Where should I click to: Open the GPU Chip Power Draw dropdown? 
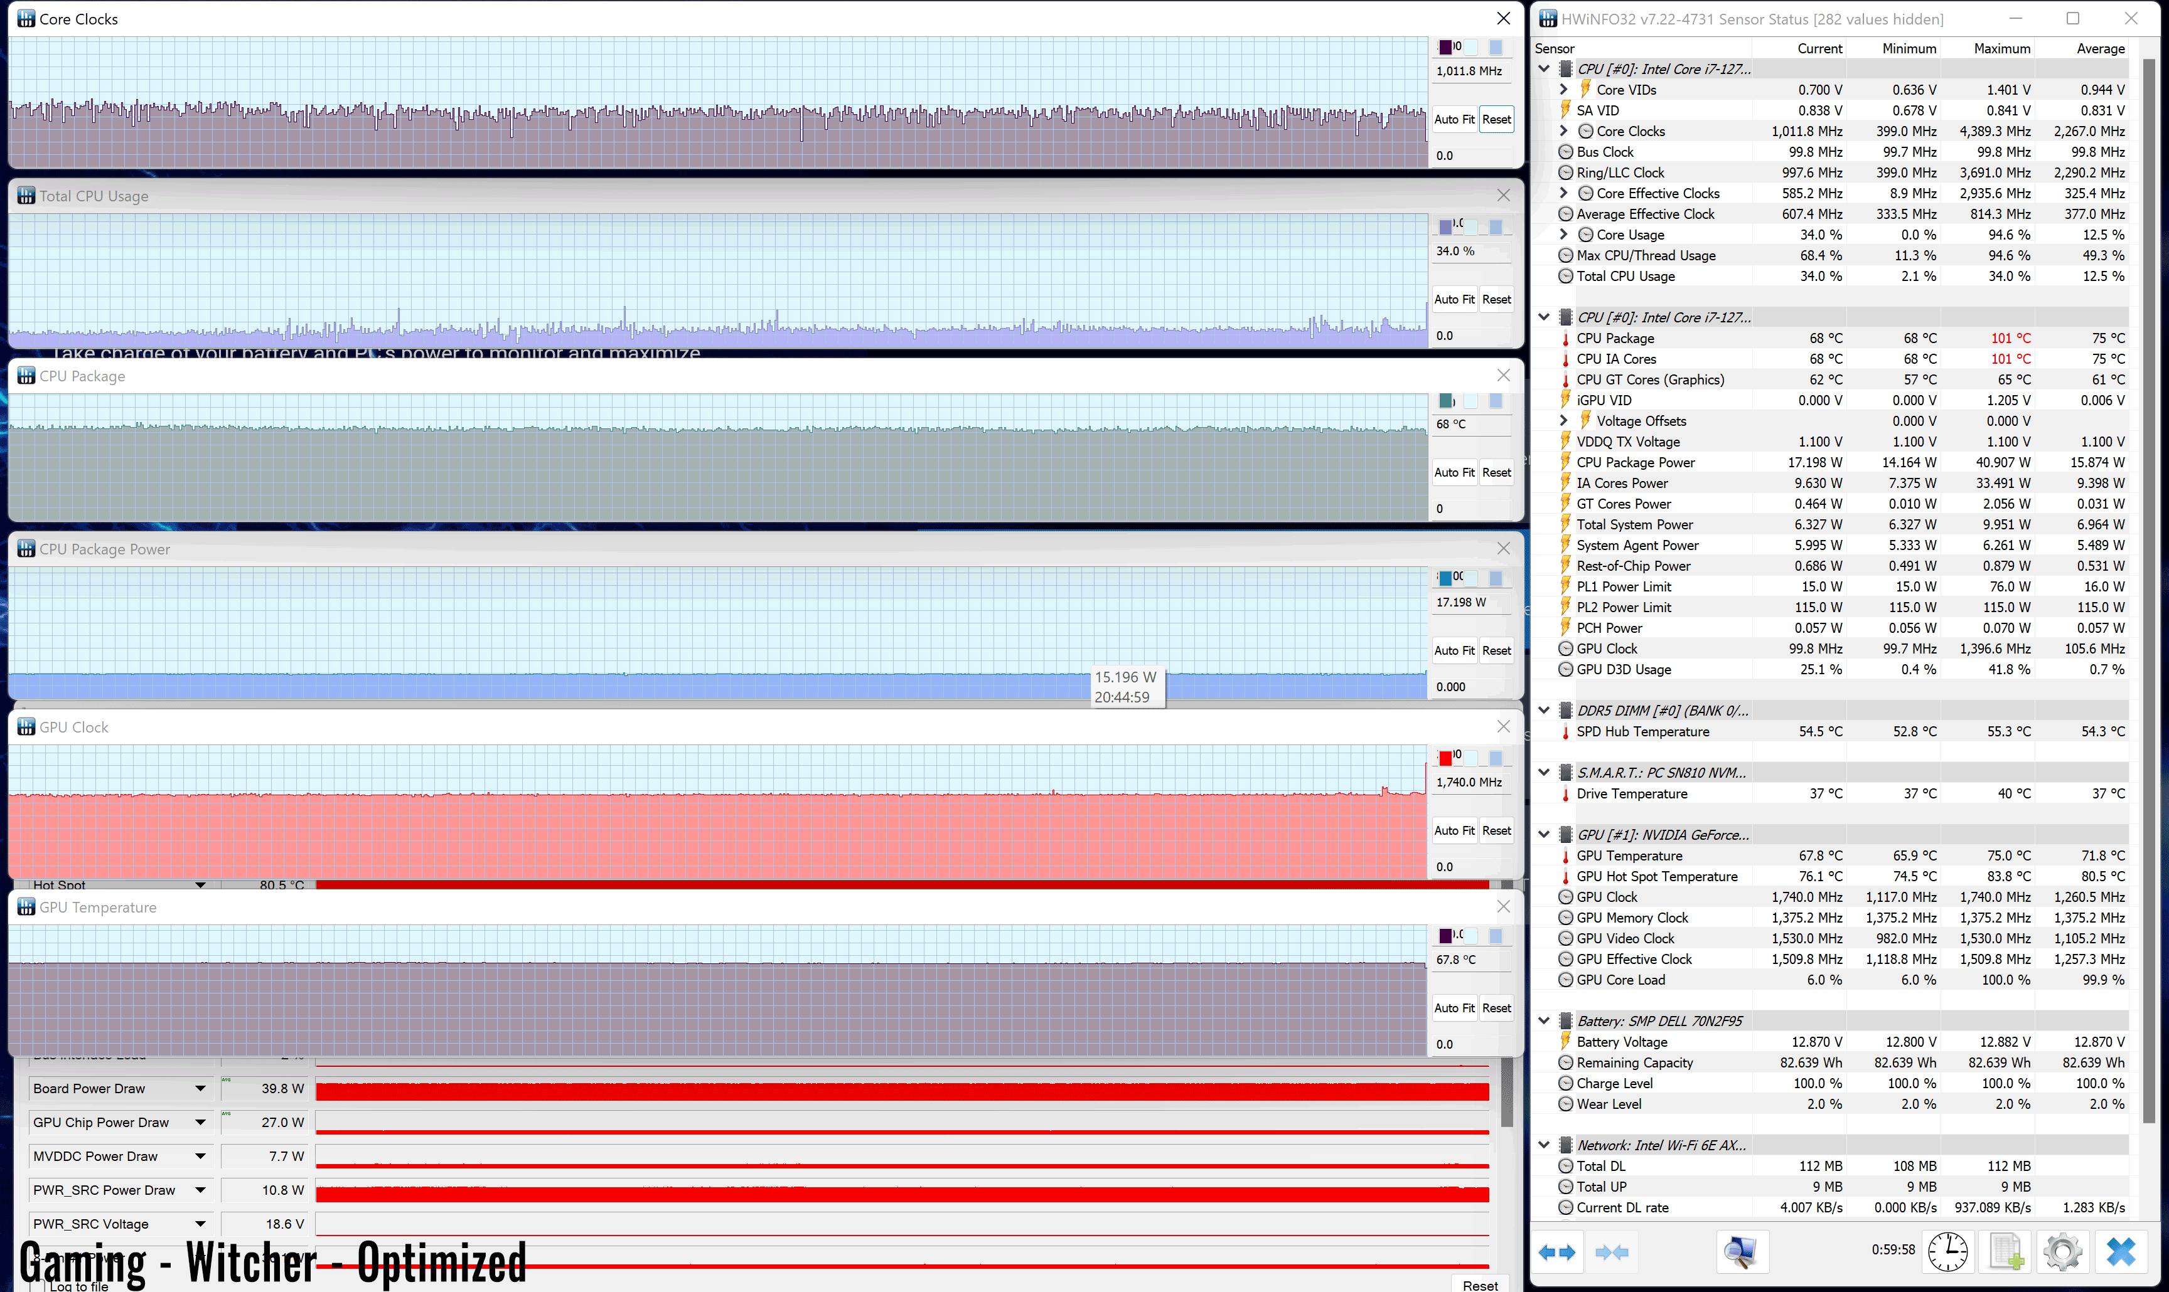tap(200, 1122)
